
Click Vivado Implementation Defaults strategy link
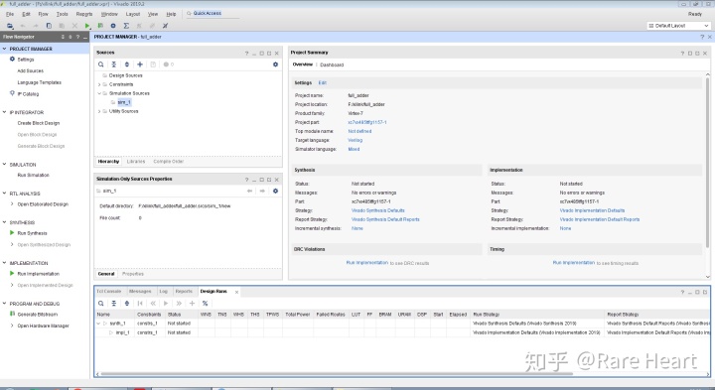[592, 210]
